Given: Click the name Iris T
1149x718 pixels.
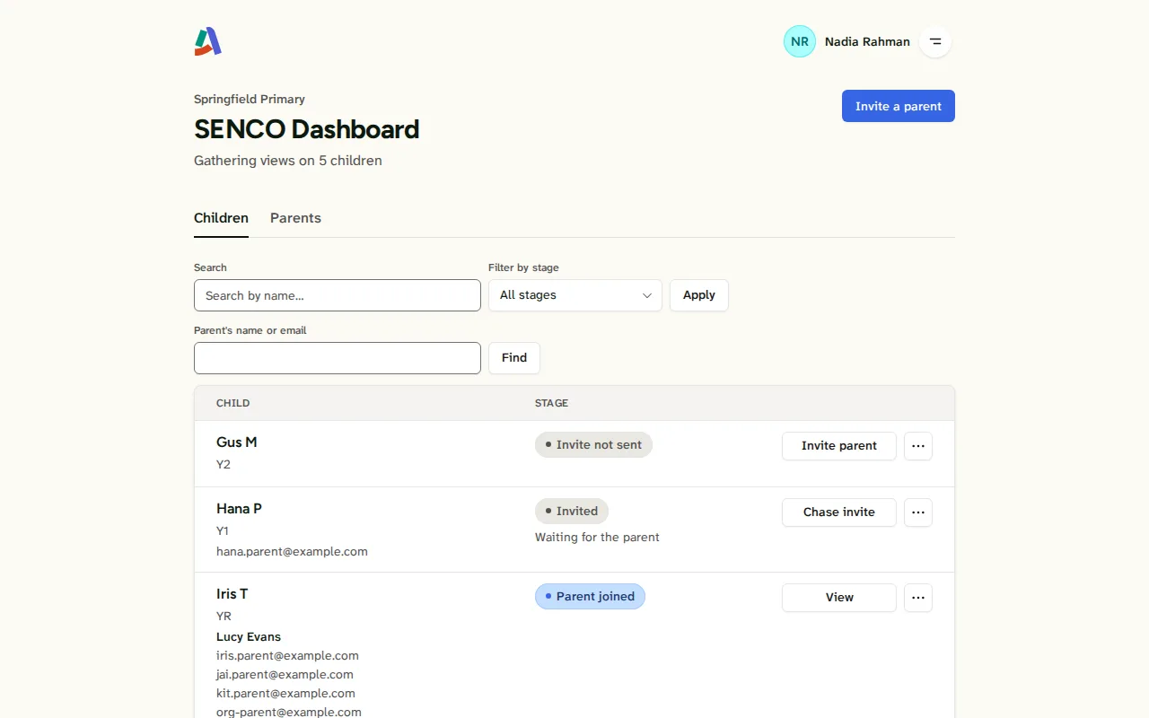Looking at the screenshot, I should tap(232, 594).
